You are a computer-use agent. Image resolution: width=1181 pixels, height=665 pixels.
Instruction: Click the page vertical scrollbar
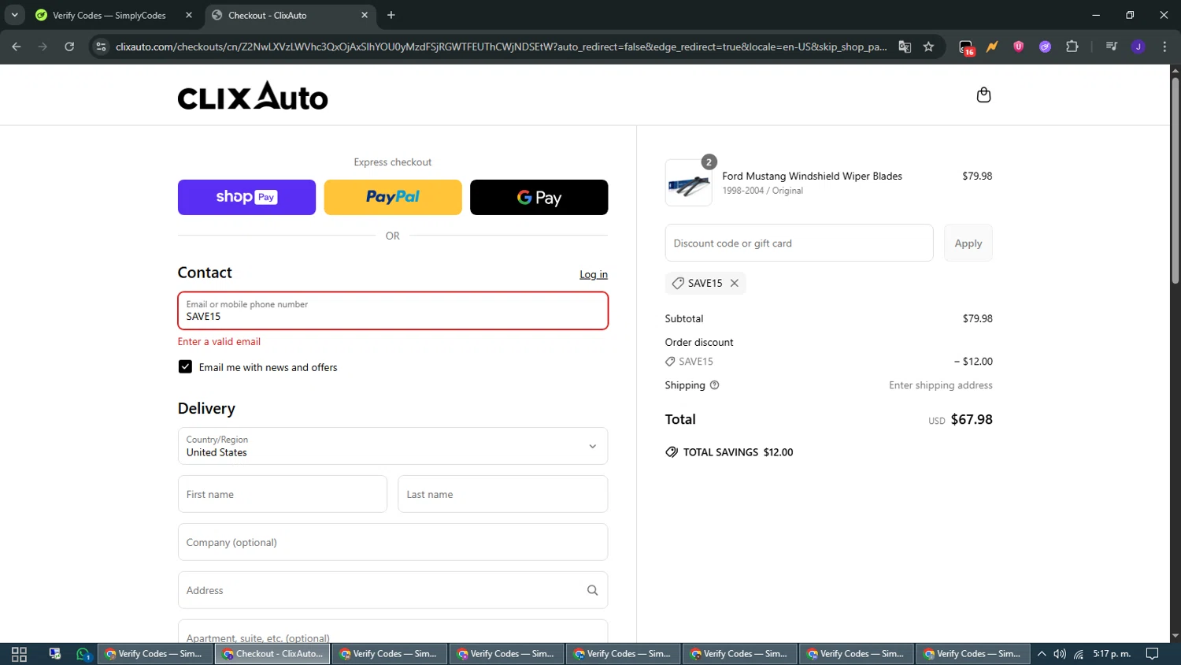(x=1175, y=181)
